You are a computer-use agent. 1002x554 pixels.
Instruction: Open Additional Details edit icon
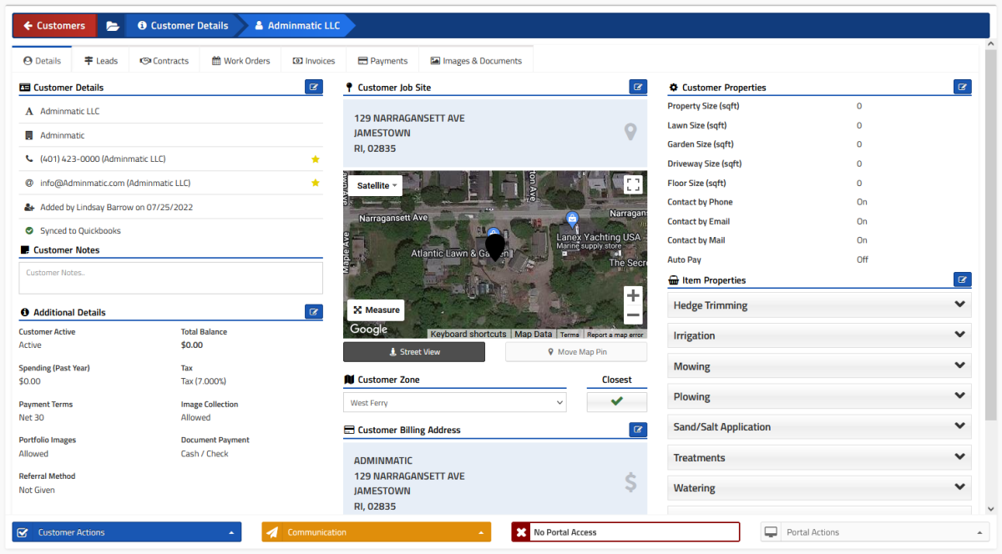coord(313,311)
